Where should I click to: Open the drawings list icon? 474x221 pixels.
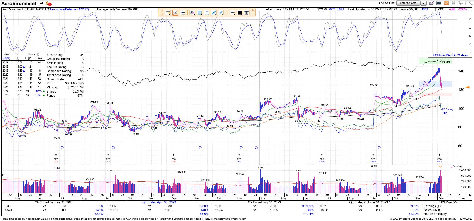pyautogui.click(x=183, y=12)
